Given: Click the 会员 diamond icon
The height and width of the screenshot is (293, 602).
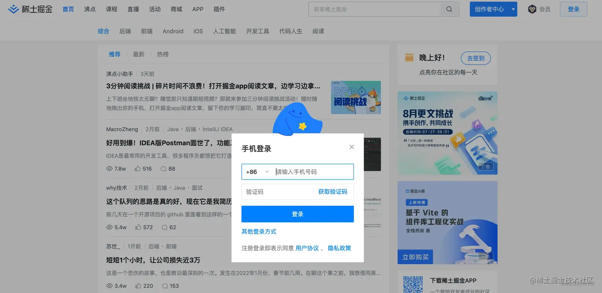Looking at the screenshot, I should click(533, 9).
